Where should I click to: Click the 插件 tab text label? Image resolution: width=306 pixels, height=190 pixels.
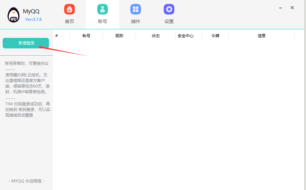click(x=136, y=21)
